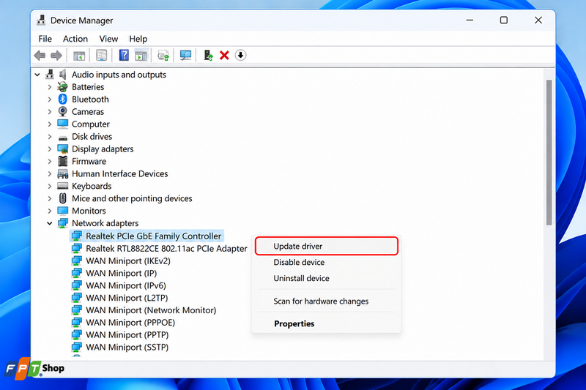Collapse the Network adapters chevron
This screenshot has height=390, width=586.
(x=49, y=223)
